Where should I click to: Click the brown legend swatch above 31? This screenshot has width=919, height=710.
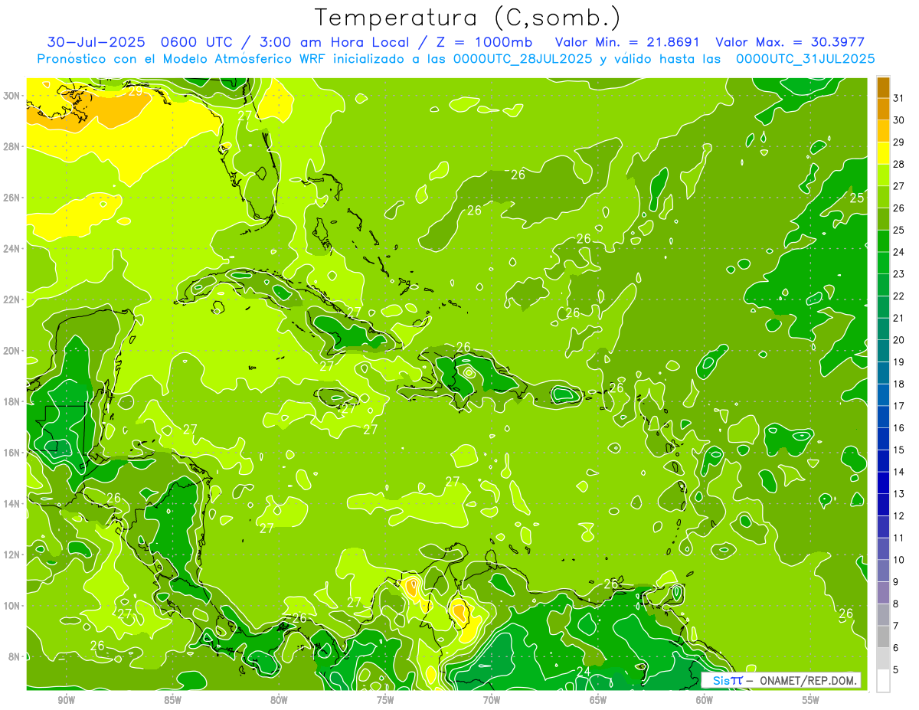point(883,87)
